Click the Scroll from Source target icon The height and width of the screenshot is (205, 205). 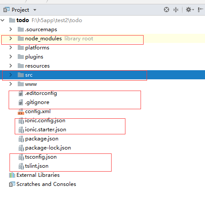click(x=167, y=10)
